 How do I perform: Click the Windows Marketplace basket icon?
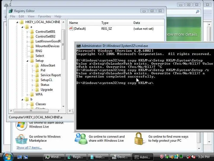[21, 139]
